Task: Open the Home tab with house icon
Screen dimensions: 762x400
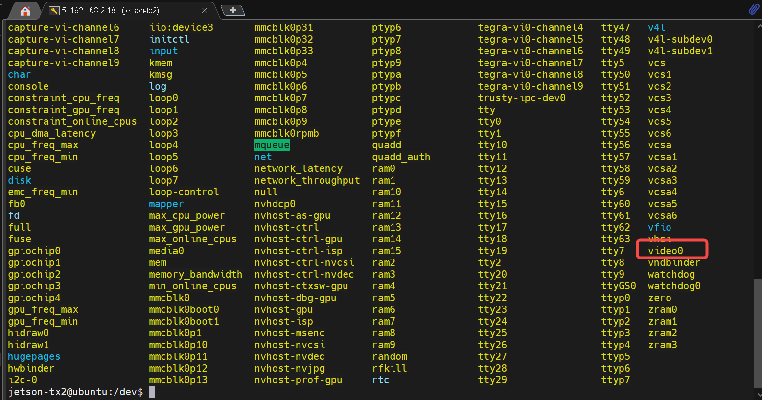Action: 25,10
